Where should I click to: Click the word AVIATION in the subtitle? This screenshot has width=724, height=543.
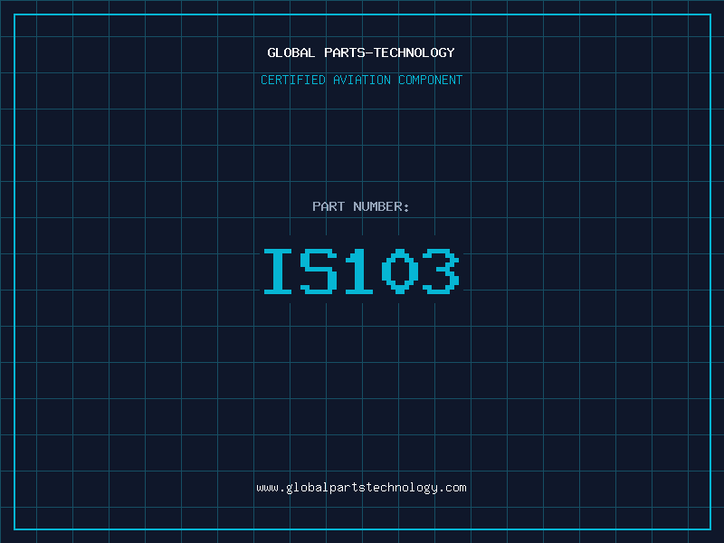tap(363, 80)
